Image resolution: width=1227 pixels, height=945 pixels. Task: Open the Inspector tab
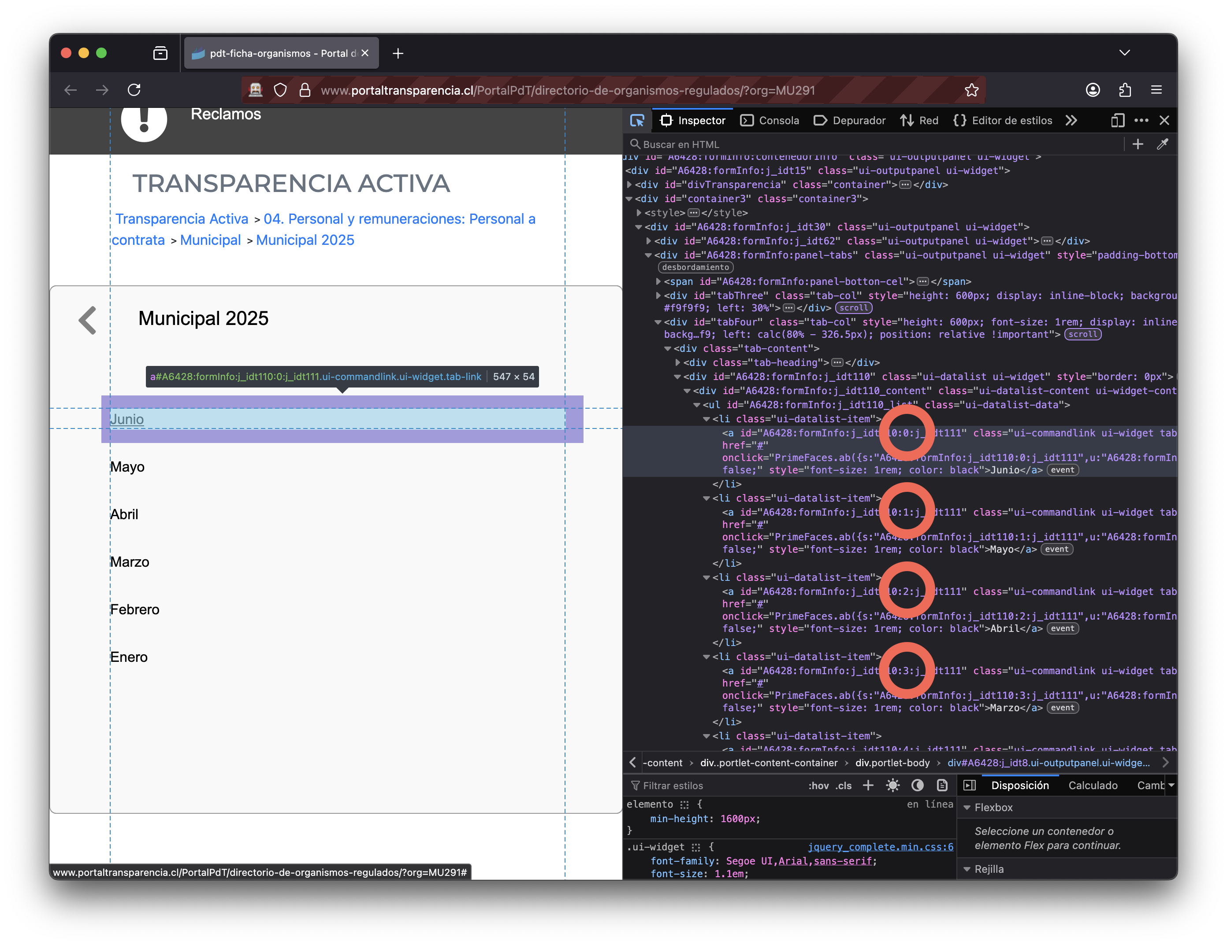tap(693, 120)
